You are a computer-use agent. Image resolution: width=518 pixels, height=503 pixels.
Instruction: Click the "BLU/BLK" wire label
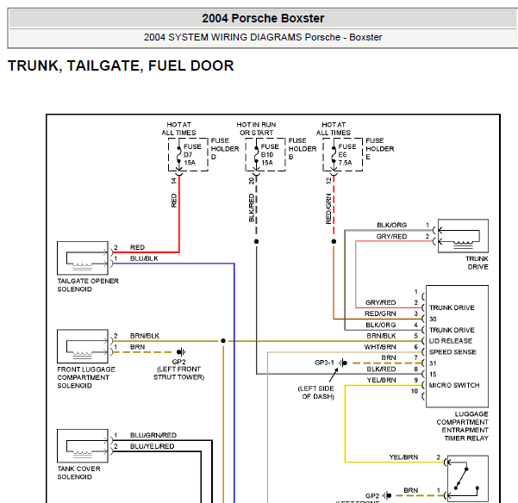click(144, 258)
